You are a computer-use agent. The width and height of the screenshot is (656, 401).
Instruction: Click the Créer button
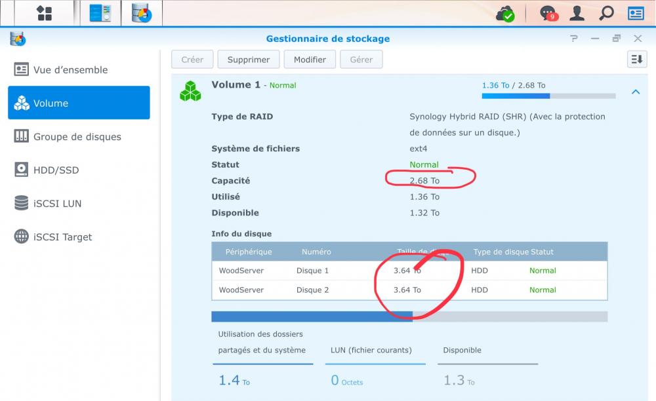192,60
